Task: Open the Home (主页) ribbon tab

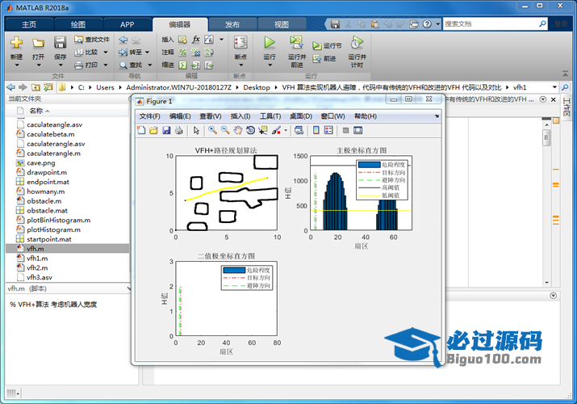Action: pos(29,25)
